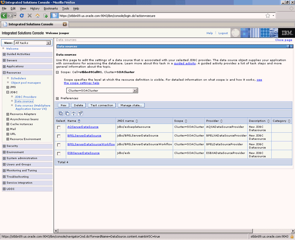The image size is (295, 240).
Task: Expand the Servers navigation group
Action: click(4, 61)
